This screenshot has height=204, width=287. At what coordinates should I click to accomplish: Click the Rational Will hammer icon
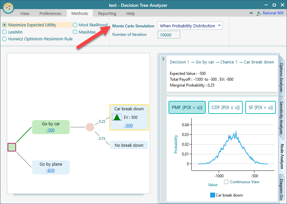[x=259, y=13]
